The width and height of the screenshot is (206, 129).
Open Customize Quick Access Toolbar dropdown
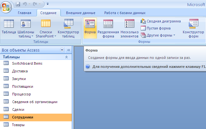(48, 4)
